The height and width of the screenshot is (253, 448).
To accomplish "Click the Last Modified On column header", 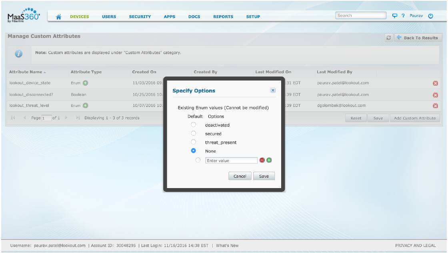I will (273, 72).
